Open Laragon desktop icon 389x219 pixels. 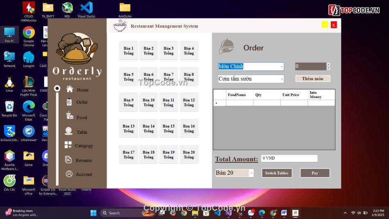coord(29,59)
